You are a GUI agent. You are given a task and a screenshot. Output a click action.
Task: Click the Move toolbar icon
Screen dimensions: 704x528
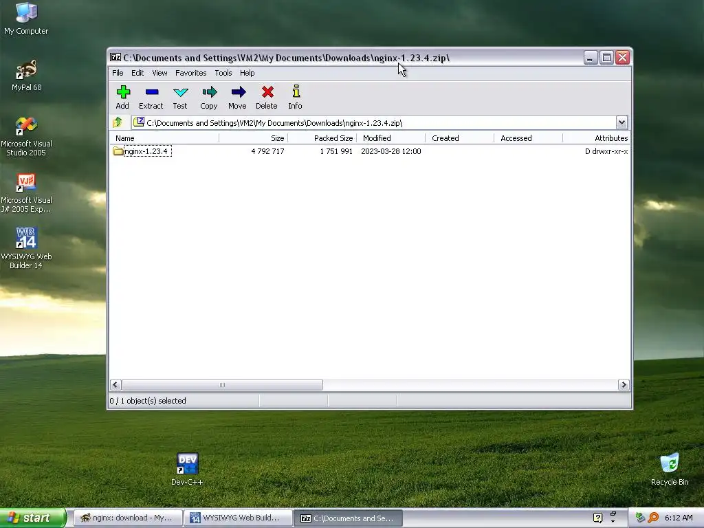(238, 93)
